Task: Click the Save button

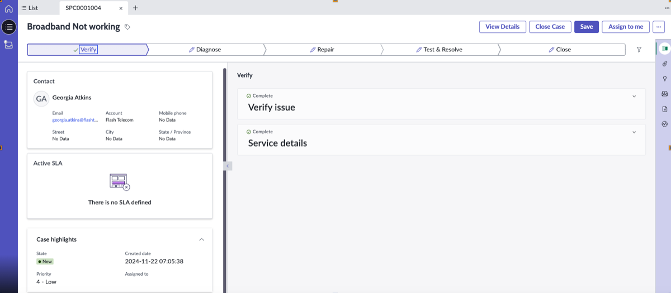Action: click(x=587, y=27)
